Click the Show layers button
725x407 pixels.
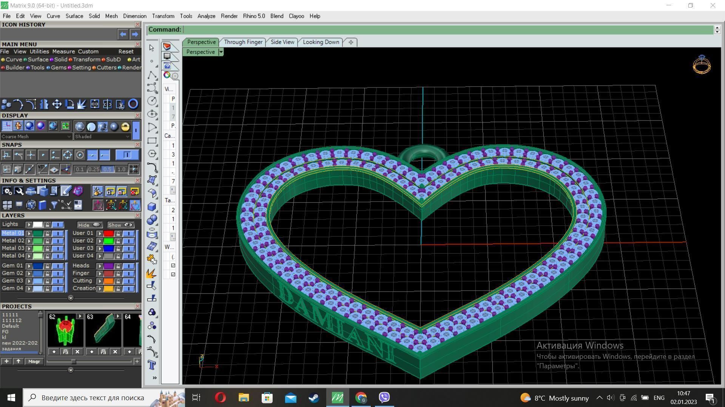(120, 225)
